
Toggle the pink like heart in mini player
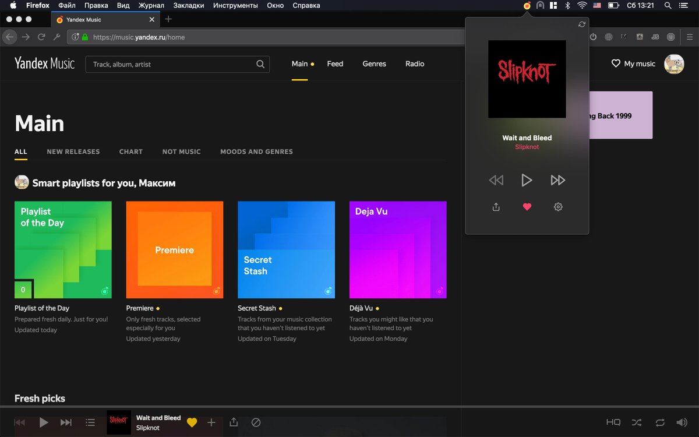tap(527, 207)
